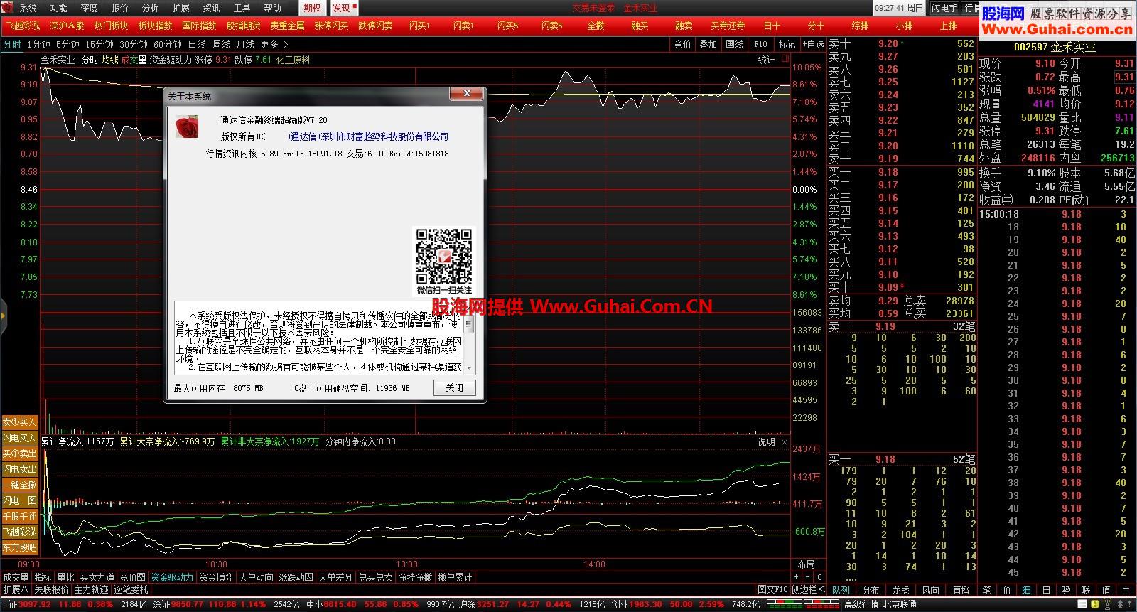Click the 闪电手 button at top right
Screen dimensions: 1137x612
(x=944, y=8)
